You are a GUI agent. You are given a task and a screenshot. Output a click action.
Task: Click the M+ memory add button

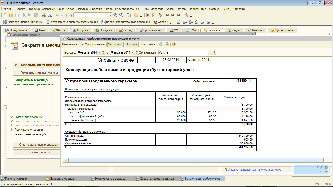(173, 15)
